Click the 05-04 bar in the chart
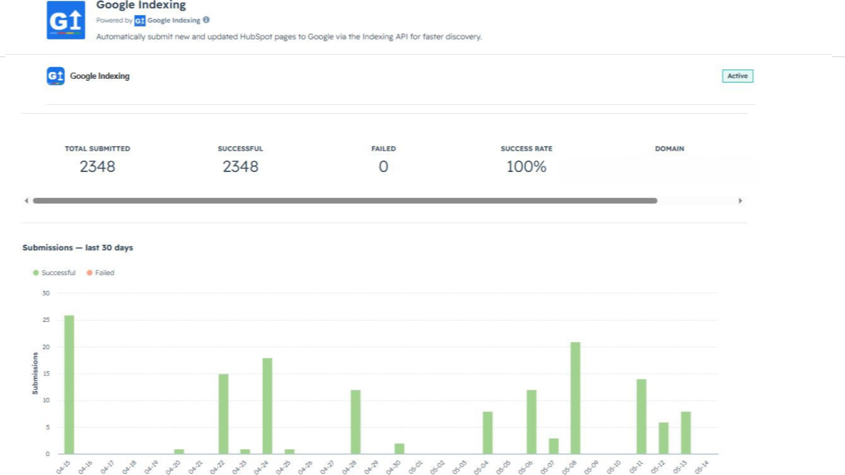 point(488,433)
